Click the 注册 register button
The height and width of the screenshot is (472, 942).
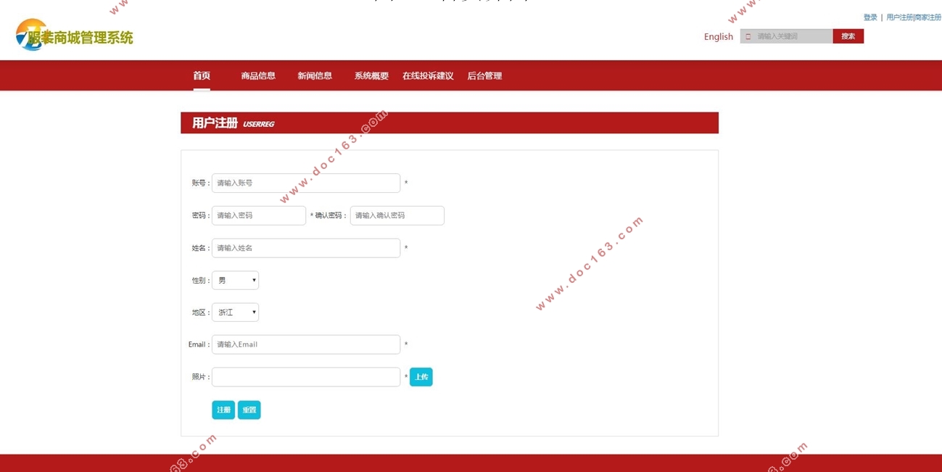[223, 410]
